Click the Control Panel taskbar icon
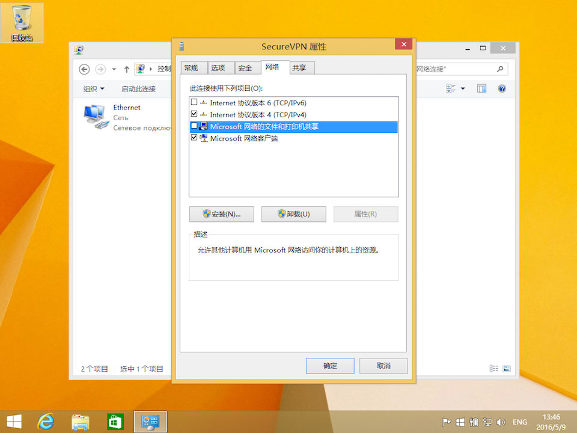Viewport: 577px width, 433px height. pos(150,422)
